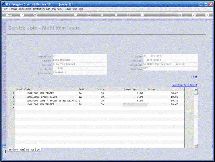Select Restart Line Edit menu item
This screenshot has height=162, width=215.
tap(41, 9)
